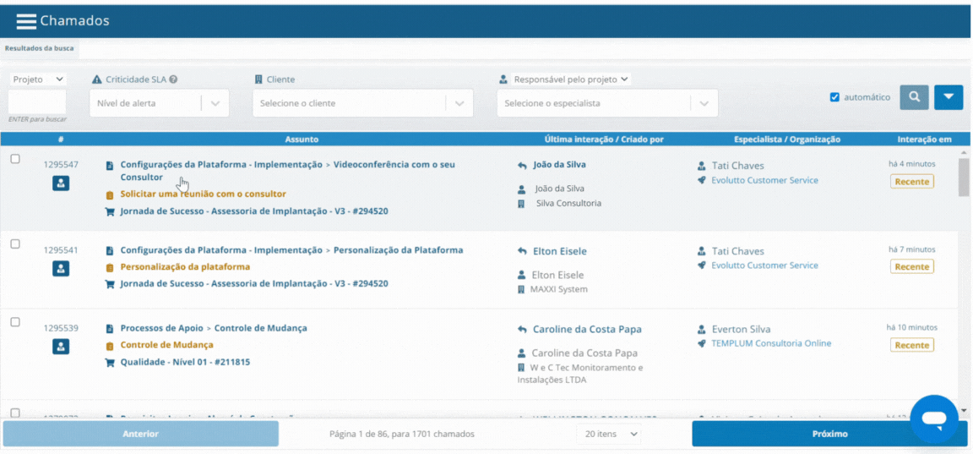Toggle the automático checkbox

(834, 97)
